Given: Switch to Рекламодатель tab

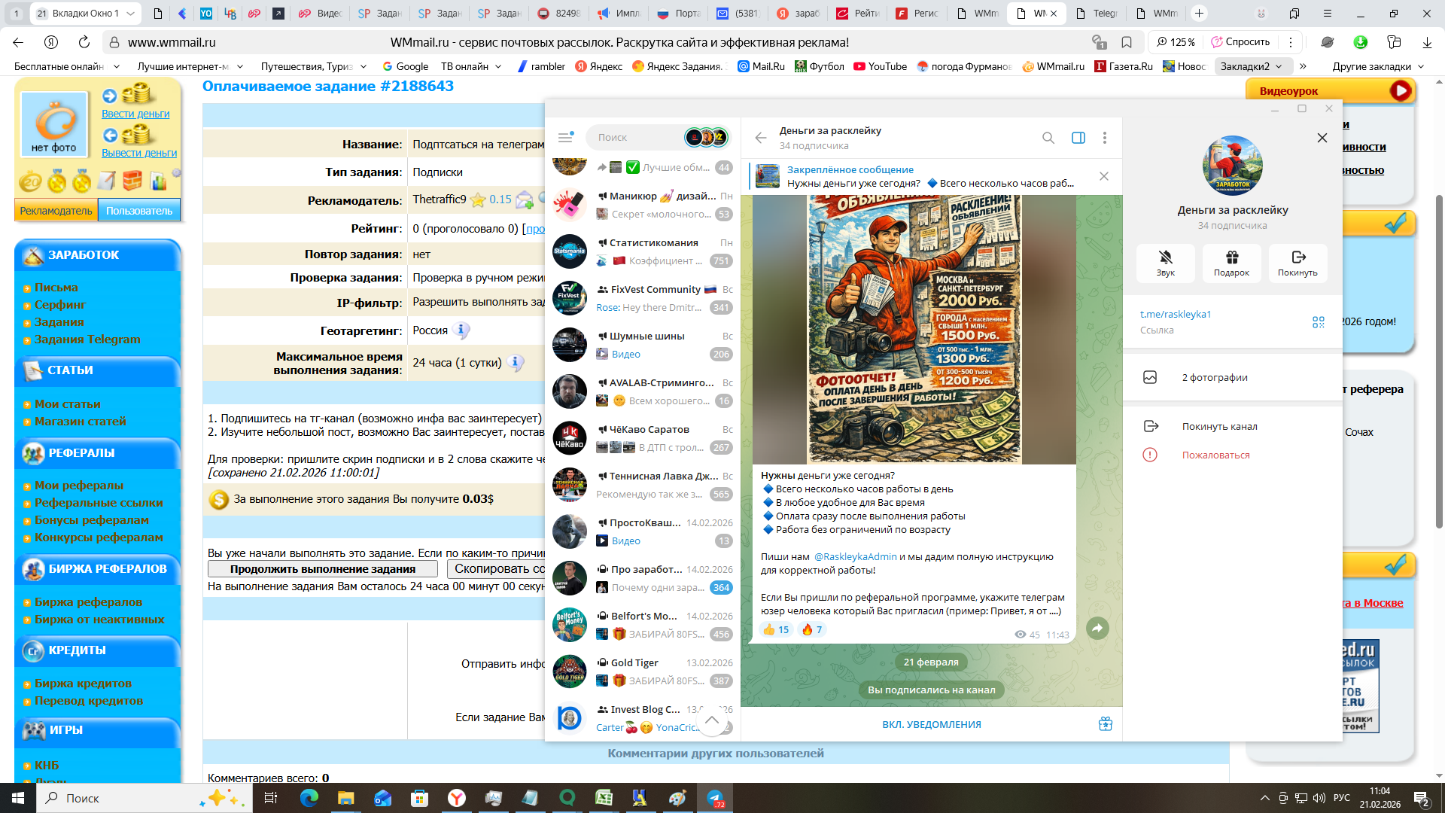Looking at the screenshot, I should 56,211.
